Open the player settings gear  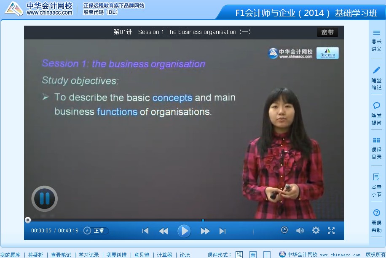316,230
